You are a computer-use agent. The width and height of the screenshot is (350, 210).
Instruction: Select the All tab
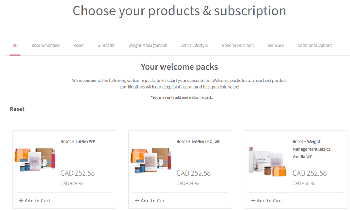15,46
